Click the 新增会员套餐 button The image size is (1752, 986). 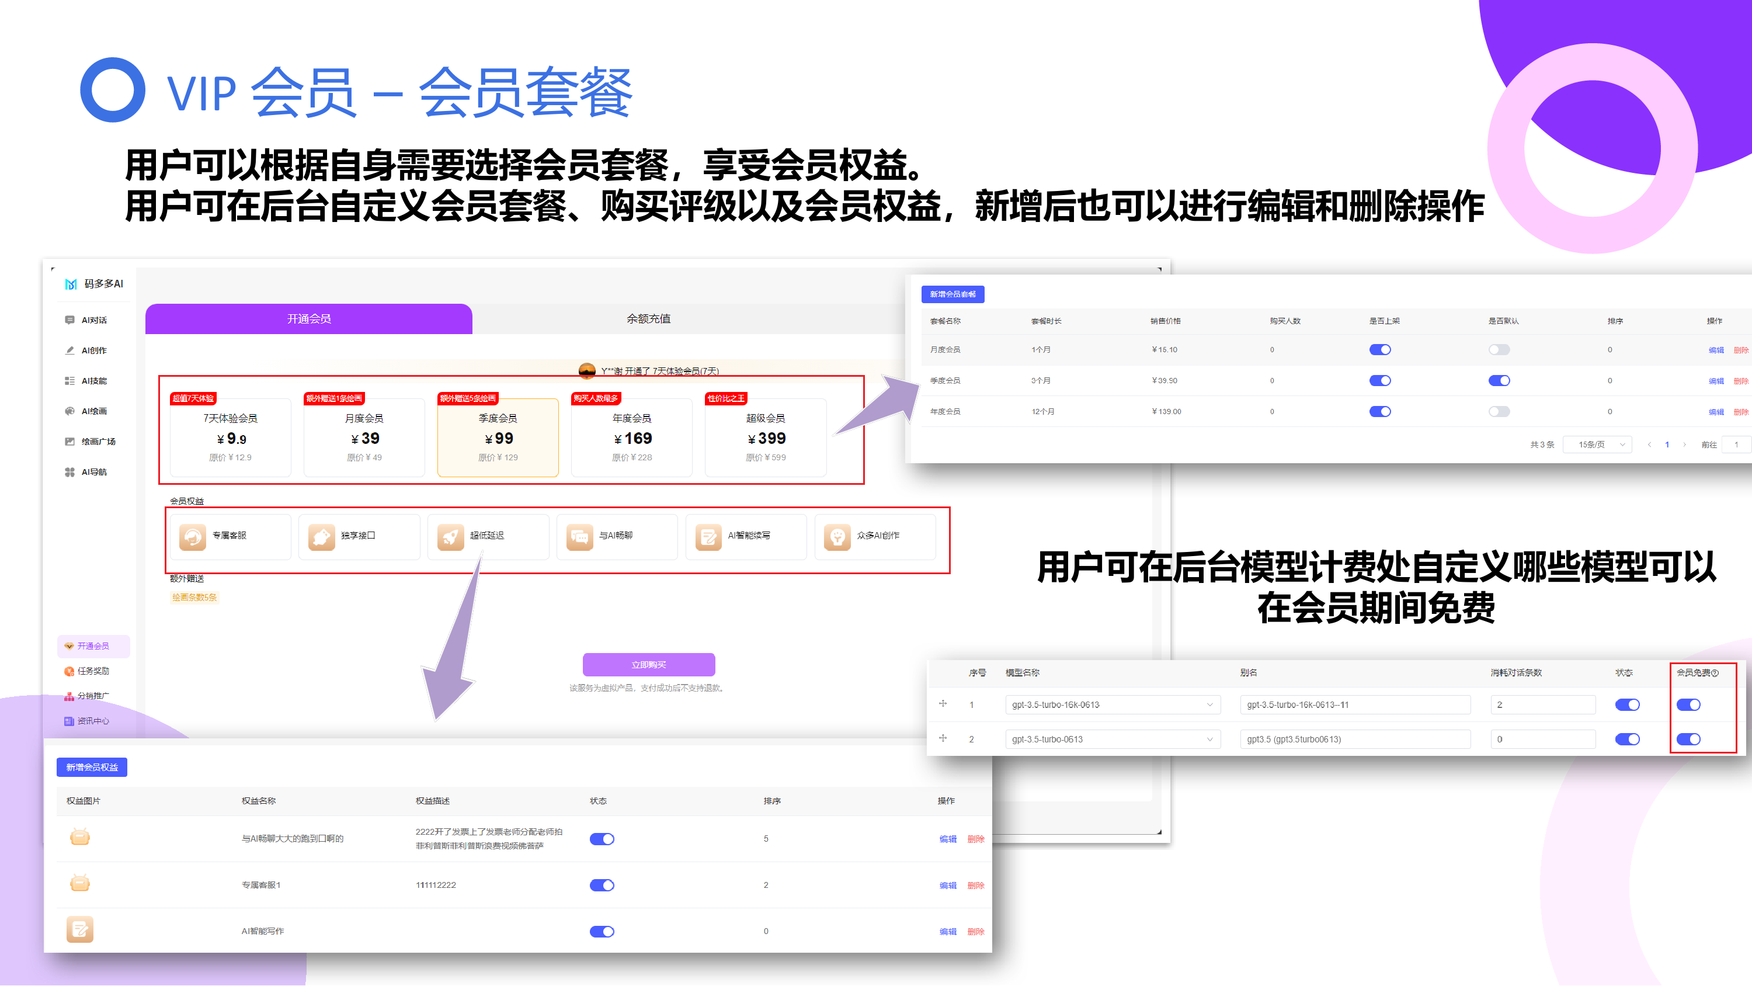[952, 294]
